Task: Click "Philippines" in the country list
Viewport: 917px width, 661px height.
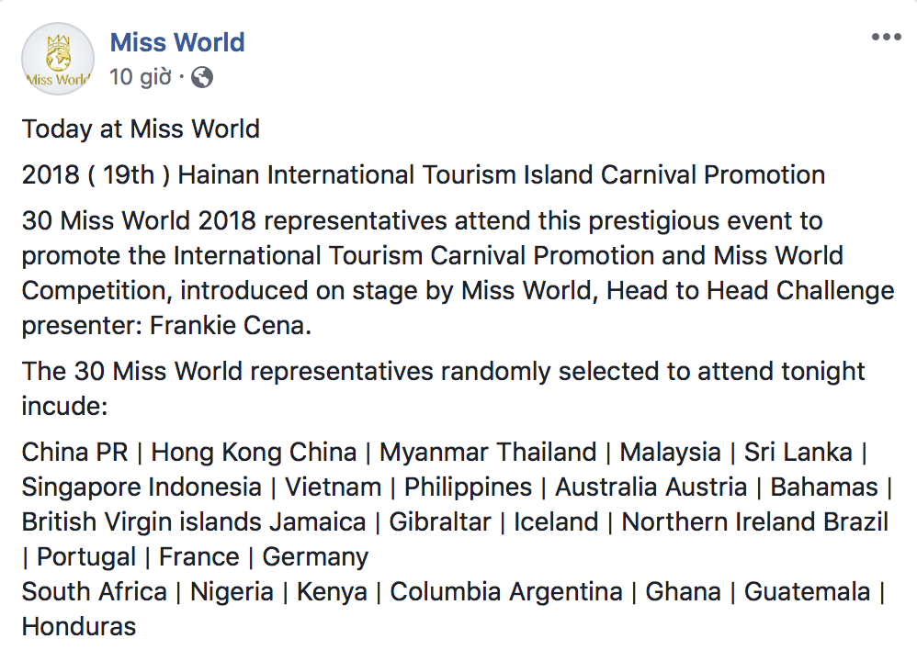Action: pos(469,487)
